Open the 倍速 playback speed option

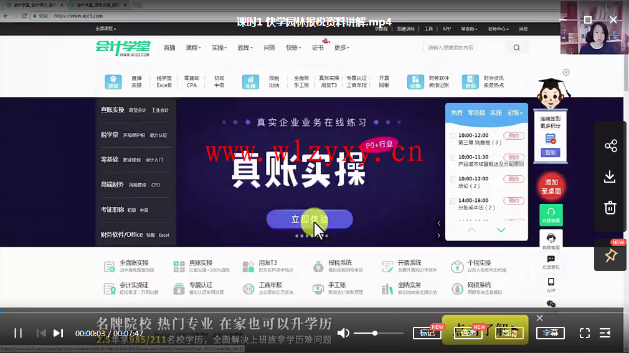click(x=468, y=333)
